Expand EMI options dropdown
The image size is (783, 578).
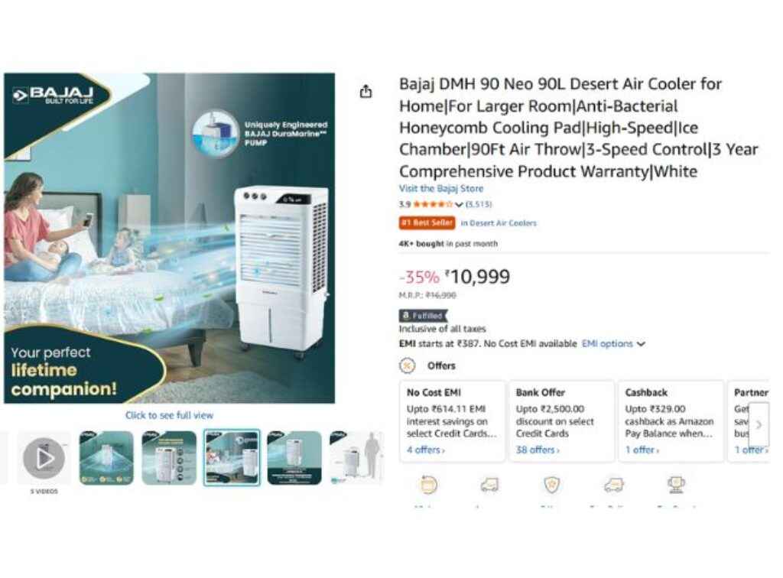click(613, 343)
